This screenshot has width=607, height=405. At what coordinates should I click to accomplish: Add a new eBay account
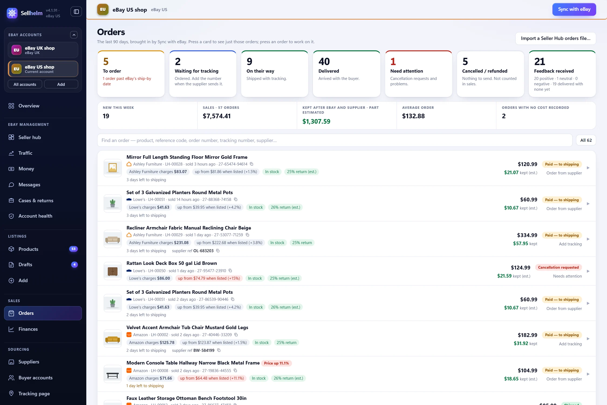[x=61, y=84]
